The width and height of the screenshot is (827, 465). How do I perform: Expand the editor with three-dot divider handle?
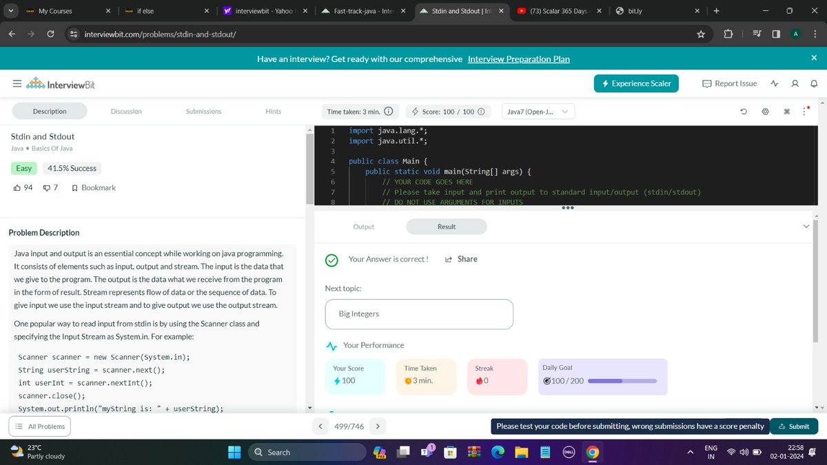coord(568,207)
